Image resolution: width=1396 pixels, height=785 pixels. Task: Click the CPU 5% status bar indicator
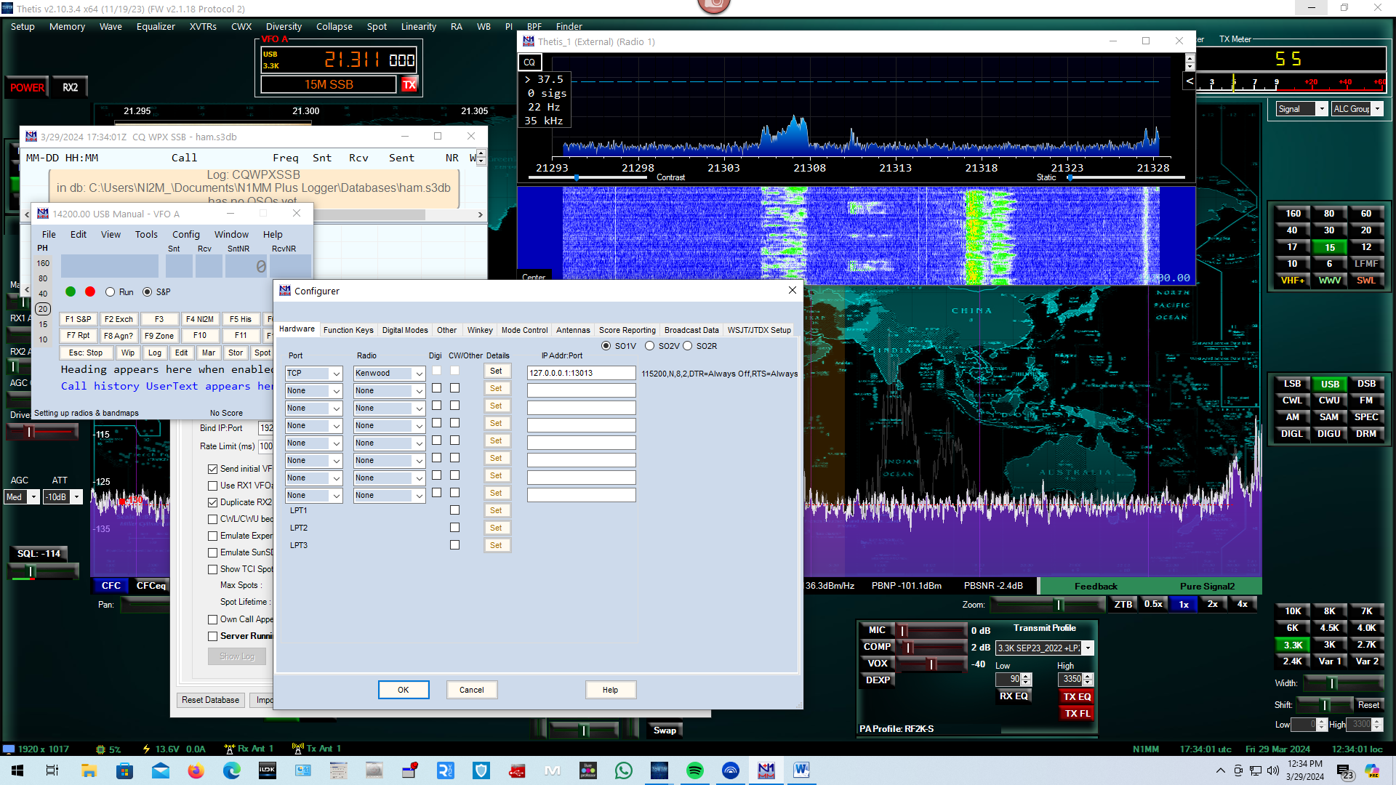tap(108, 749)
